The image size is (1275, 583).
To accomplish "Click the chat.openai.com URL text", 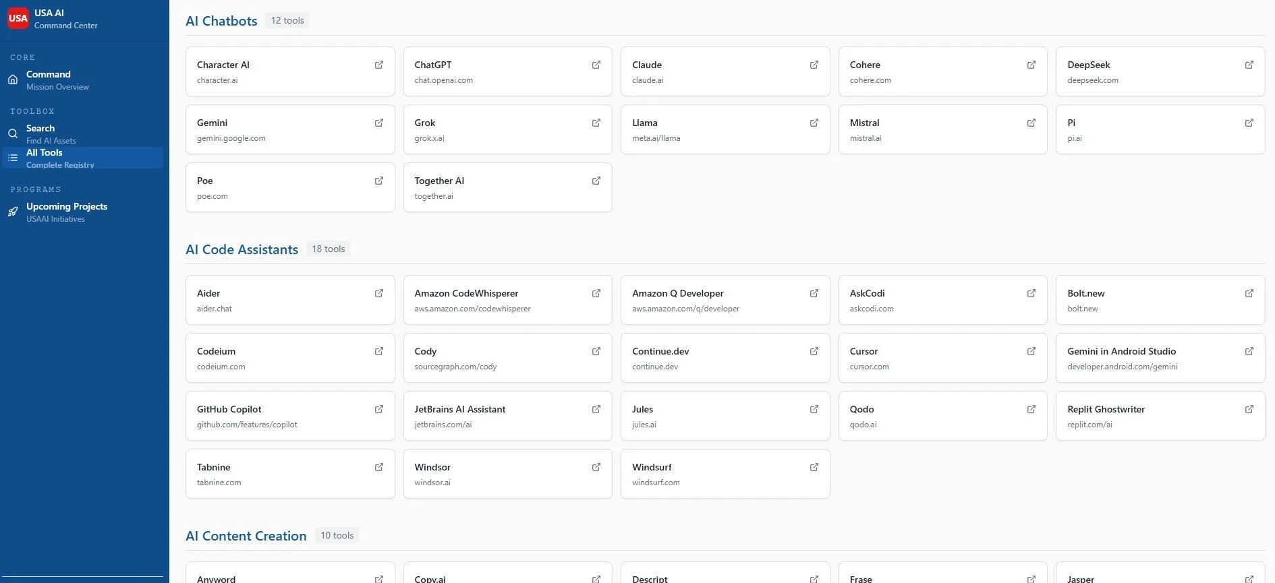I will [x=443, y=80].
